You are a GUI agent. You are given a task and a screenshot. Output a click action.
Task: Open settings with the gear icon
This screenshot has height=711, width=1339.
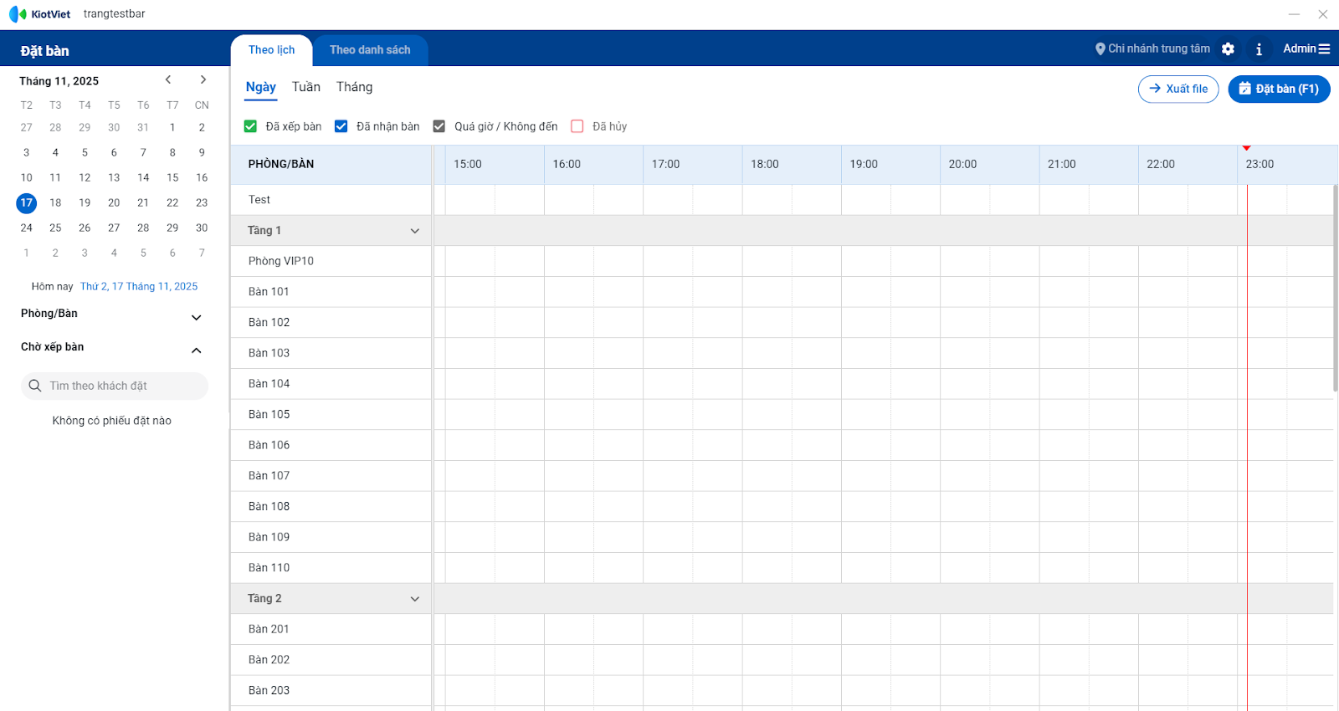click(x=1228, y=49)
